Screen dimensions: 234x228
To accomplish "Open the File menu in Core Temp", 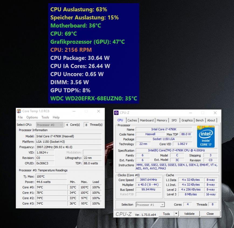I will (20, 117).
